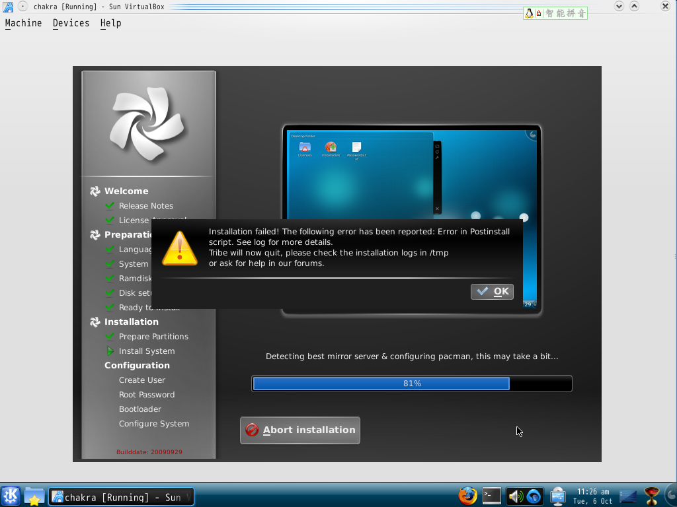Open the Devices menu
This screenshot has width=677, height=507.
[71, 23]
